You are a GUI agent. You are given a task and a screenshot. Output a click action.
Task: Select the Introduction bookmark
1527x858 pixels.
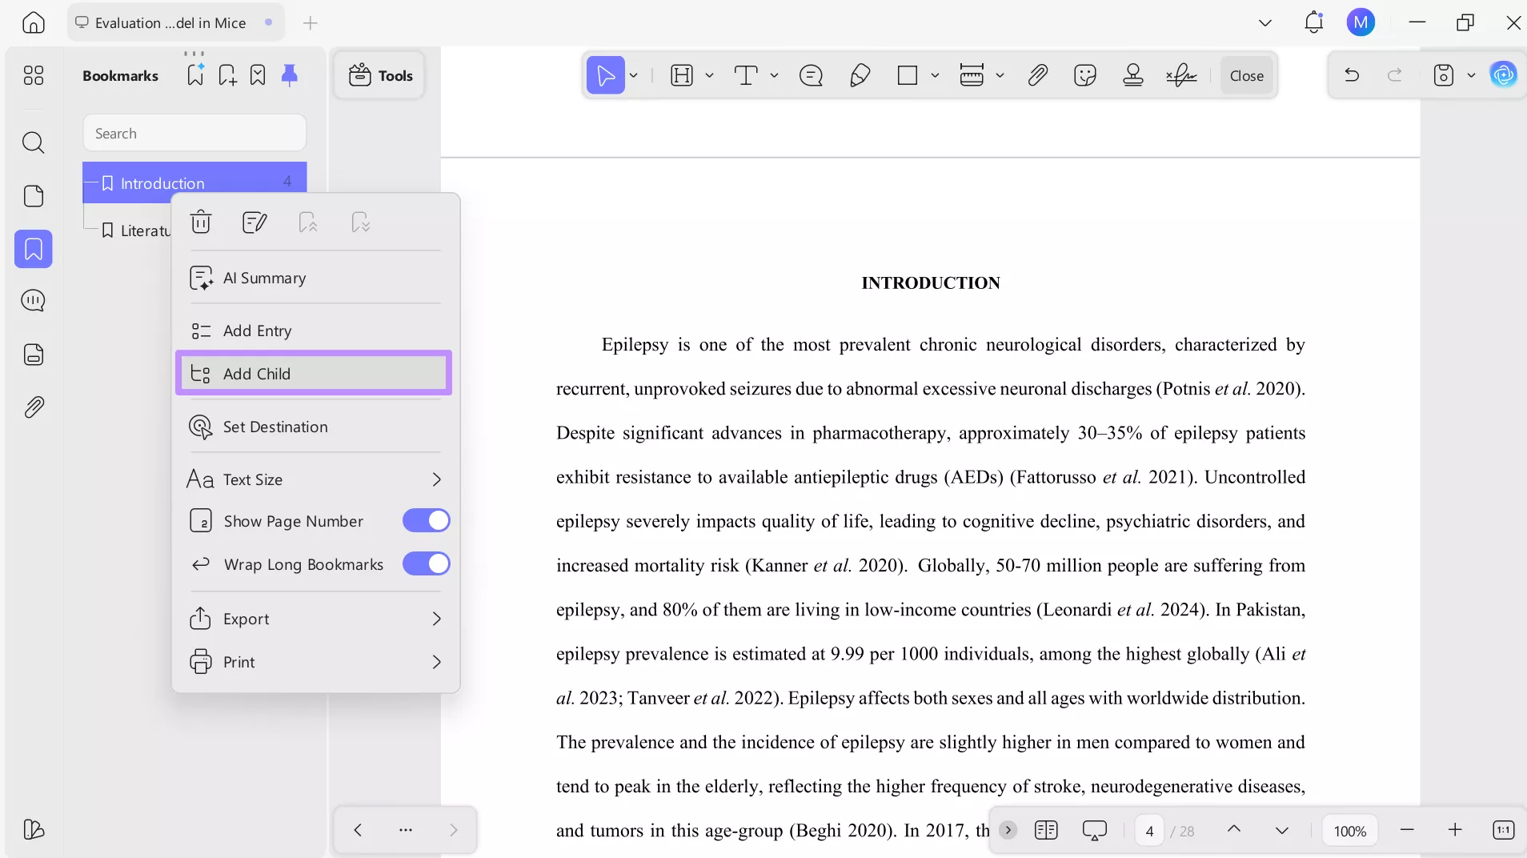pos(194,182)
